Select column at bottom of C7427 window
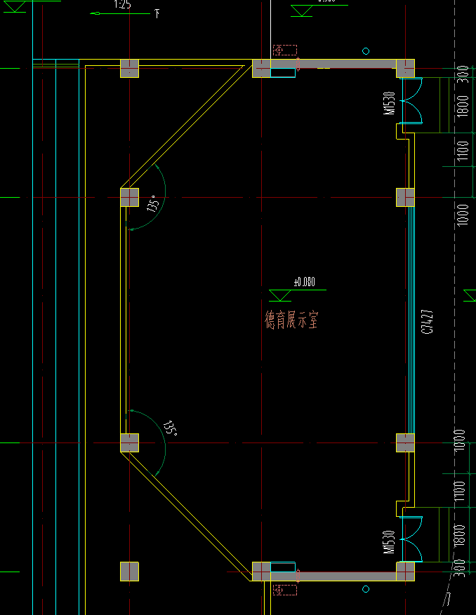 [x=405, y=442]
